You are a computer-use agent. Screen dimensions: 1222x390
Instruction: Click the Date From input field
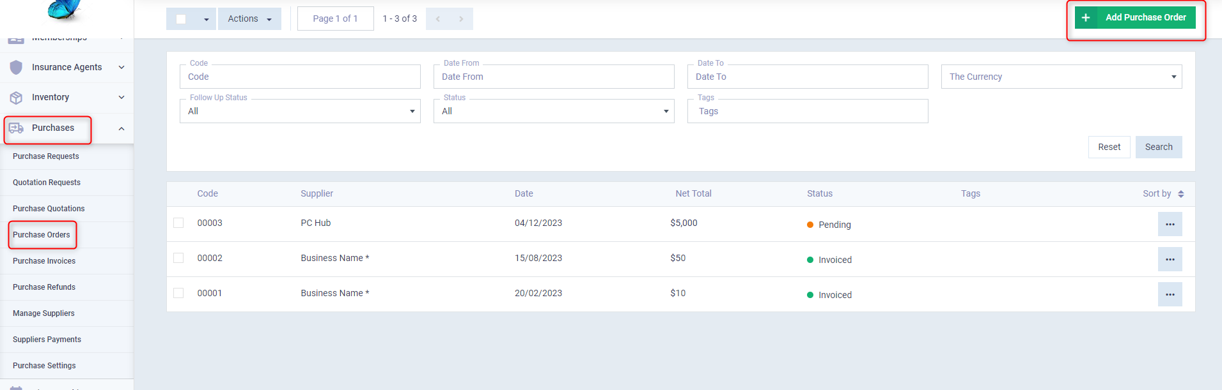click(x=553, y=77)
